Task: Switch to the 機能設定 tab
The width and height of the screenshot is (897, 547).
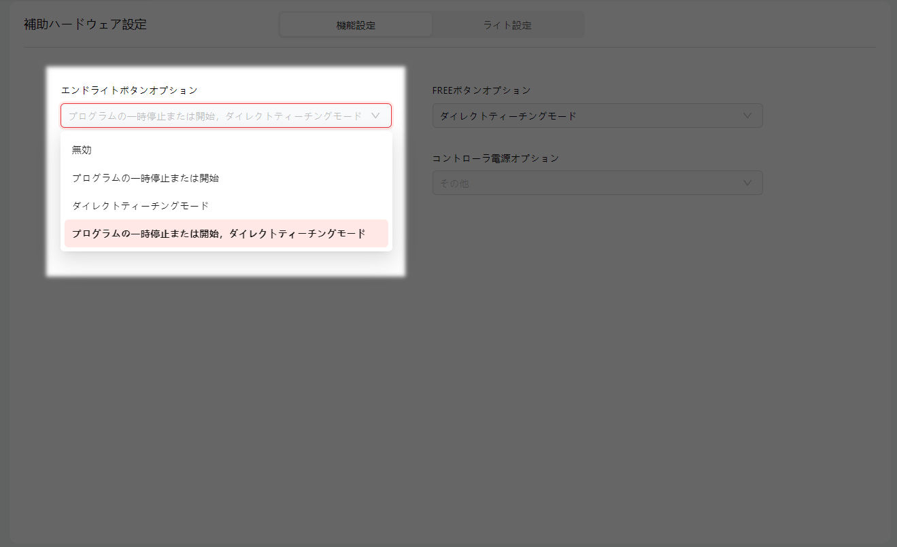Action: click(x=356, y=25)
